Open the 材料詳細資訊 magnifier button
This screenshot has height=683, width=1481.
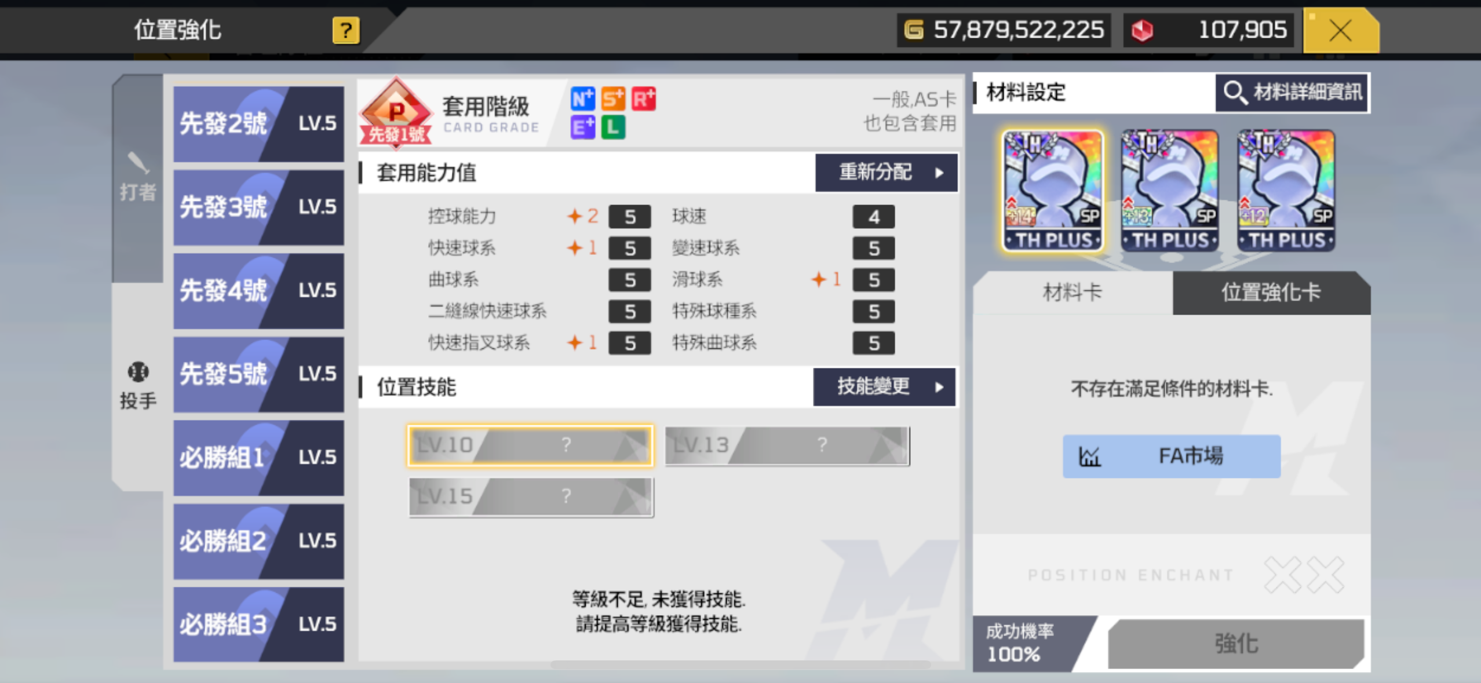tap(1292, 92)
